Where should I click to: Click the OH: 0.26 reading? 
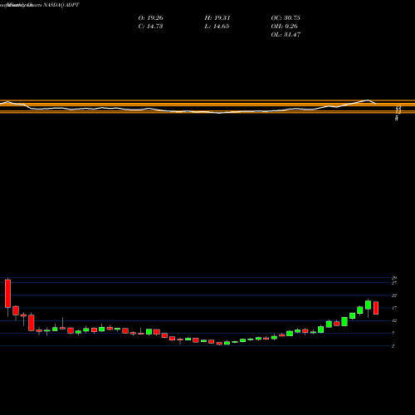284,26
